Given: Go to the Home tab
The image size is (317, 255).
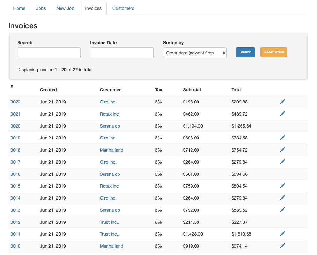Looking at the screenshot, I should 19,8.
